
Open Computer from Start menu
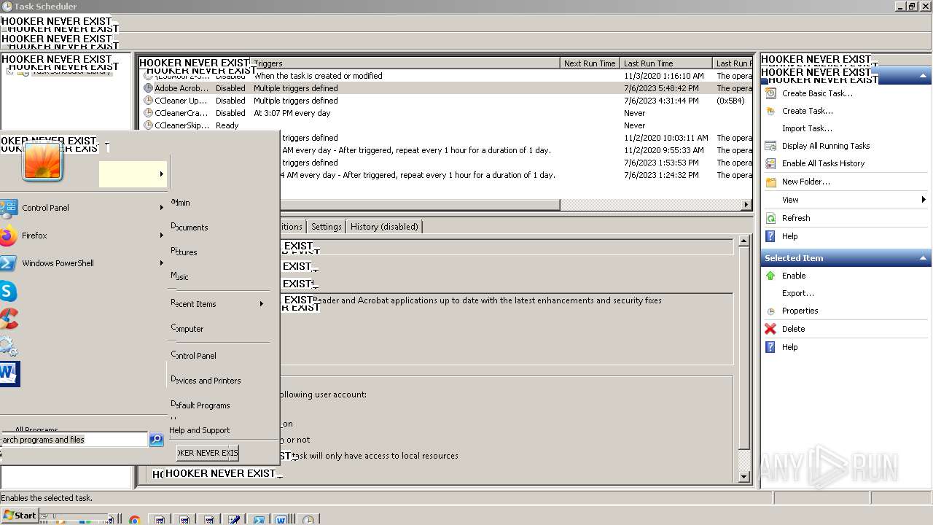click(x=187, y=329)
